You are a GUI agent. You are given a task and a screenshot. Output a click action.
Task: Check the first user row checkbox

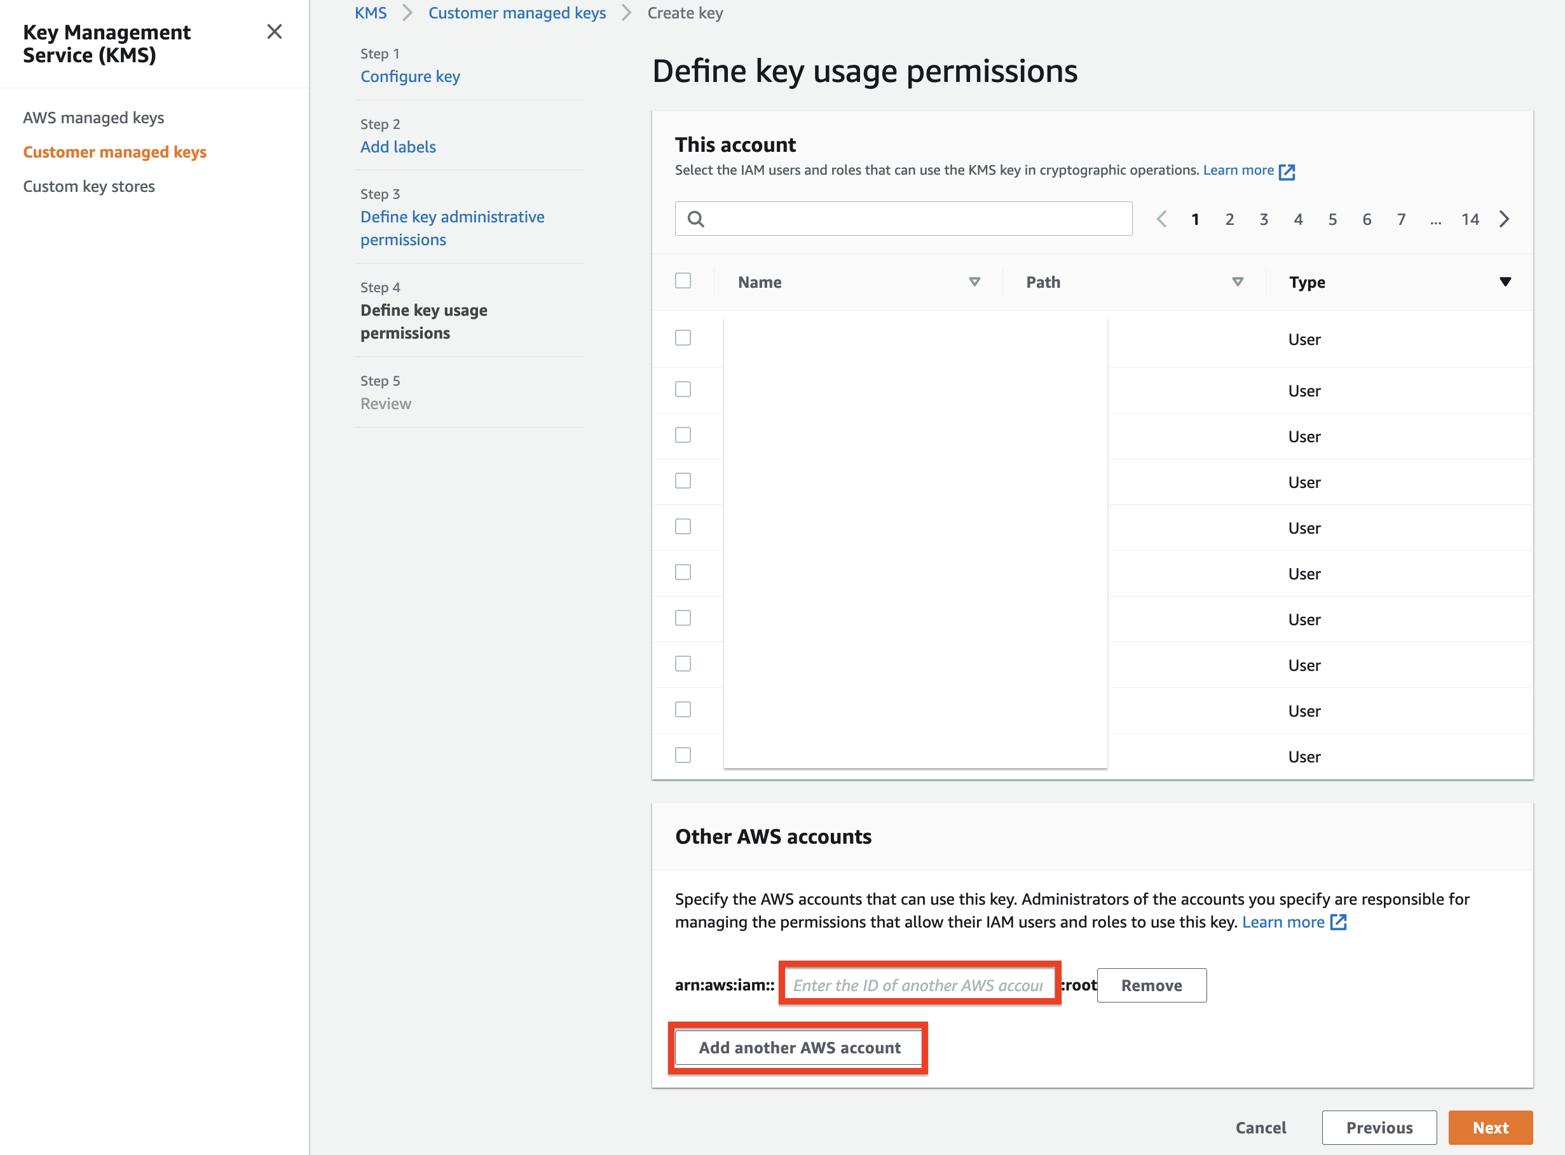coord(683,338)
